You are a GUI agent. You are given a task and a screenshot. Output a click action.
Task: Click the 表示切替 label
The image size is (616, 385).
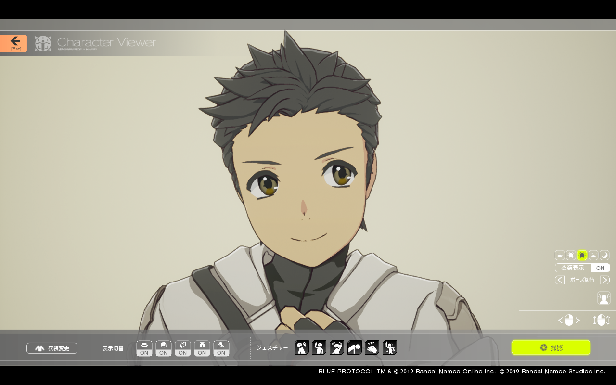113,348
